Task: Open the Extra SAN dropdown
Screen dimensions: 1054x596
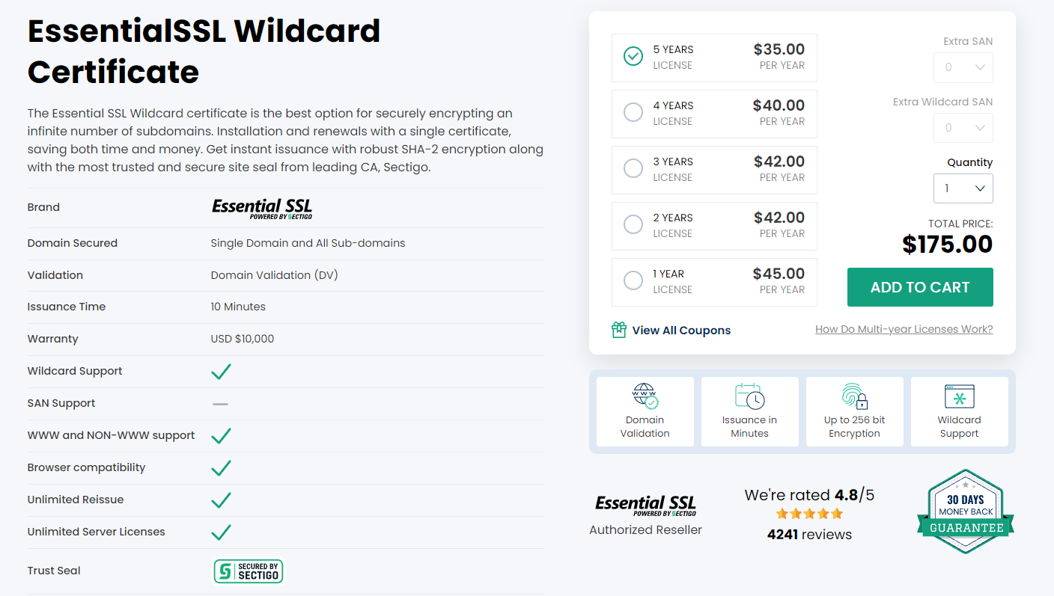Action: (963, 67)
